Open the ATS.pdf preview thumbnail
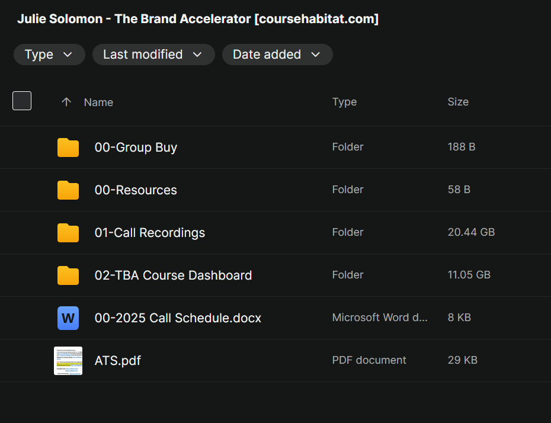The height and width of the screenshot is (423, 551). pyautogui.click(x=68, y=361)
